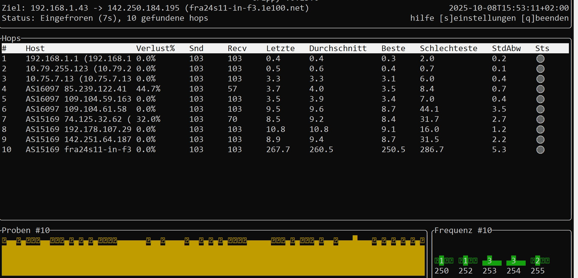Viewport: 578px width, 278px height.
Task: Click the status icon in the 74.125.32.62 row
Action: pyautogui.click(x=540, y=119)
